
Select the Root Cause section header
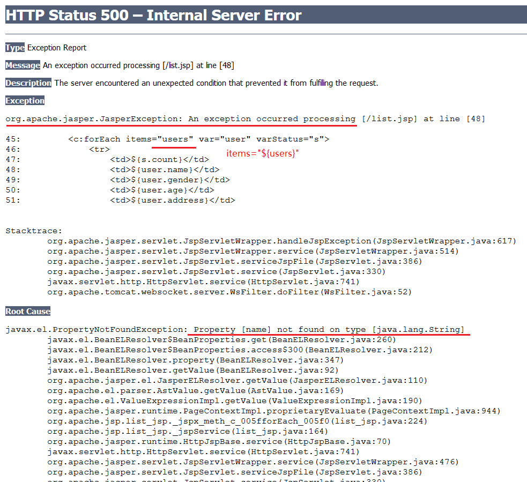(27, 311)
